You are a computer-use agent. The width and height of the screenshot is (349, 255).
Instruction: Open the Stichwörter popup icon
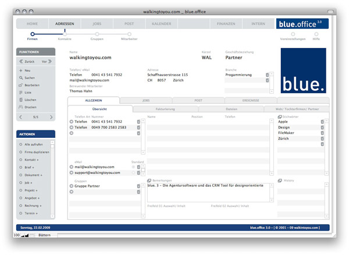(280, 117)
